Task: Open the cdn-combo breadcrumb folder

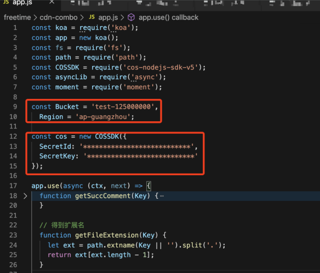Action: pyautogui.click(x=59, y=17)
